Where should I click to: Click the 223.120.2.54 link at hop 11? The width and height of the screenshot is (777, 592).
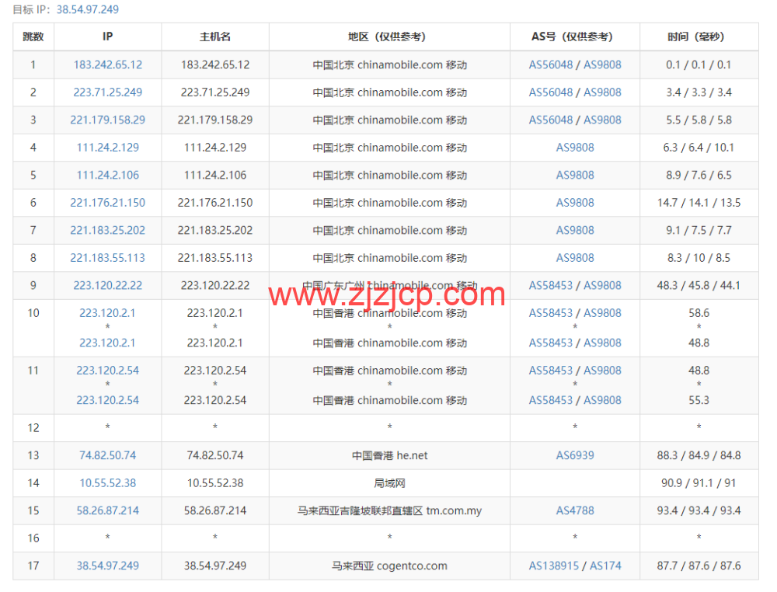click(107, 371)
